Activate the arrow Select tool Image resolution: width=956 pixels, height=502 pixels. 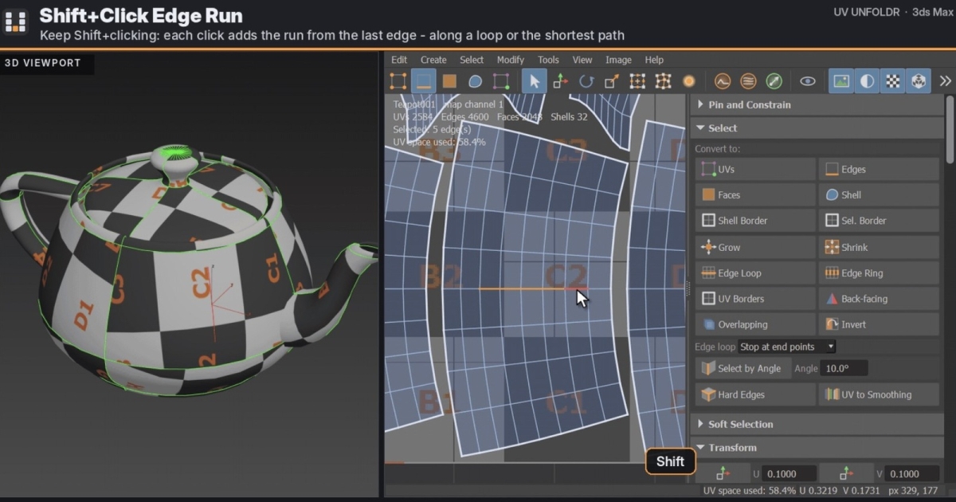[x=535, y=81]
